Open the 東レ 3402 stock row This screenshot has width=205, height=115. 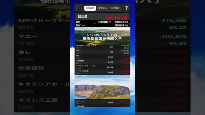click(x=102, y=57)
